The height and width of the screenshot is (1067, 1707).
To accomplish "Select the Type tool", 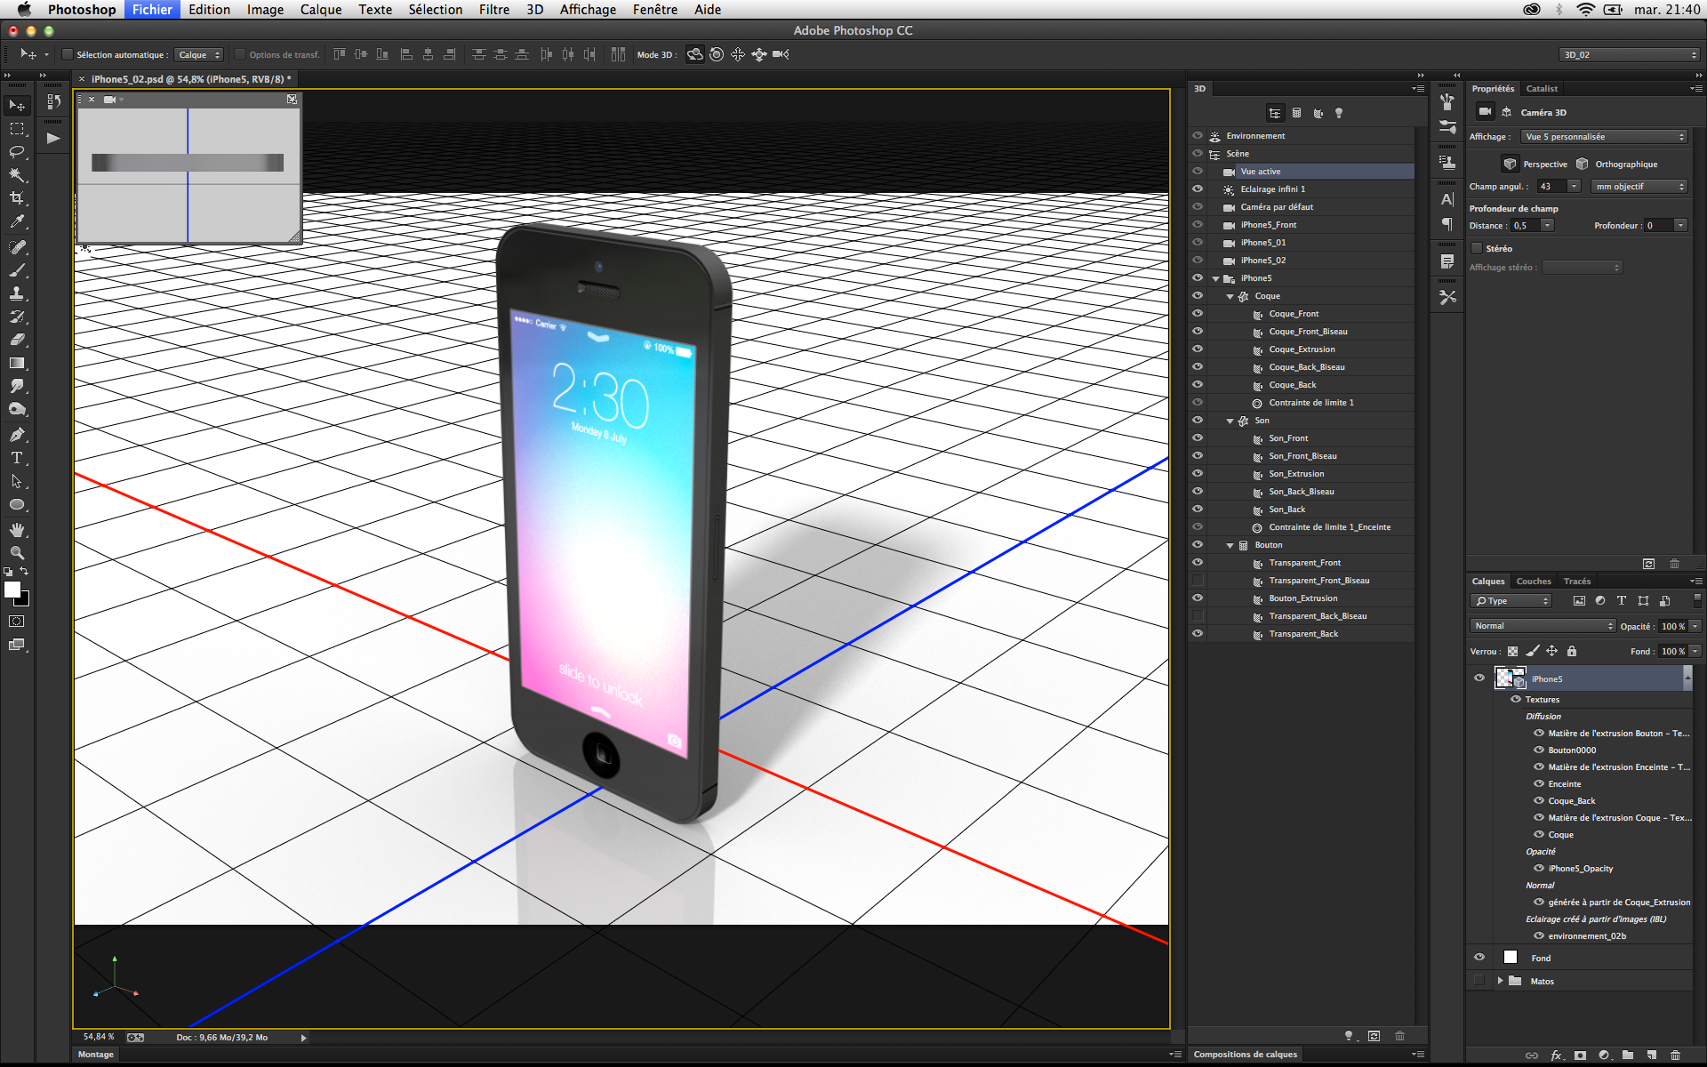I will pos(17,458).
